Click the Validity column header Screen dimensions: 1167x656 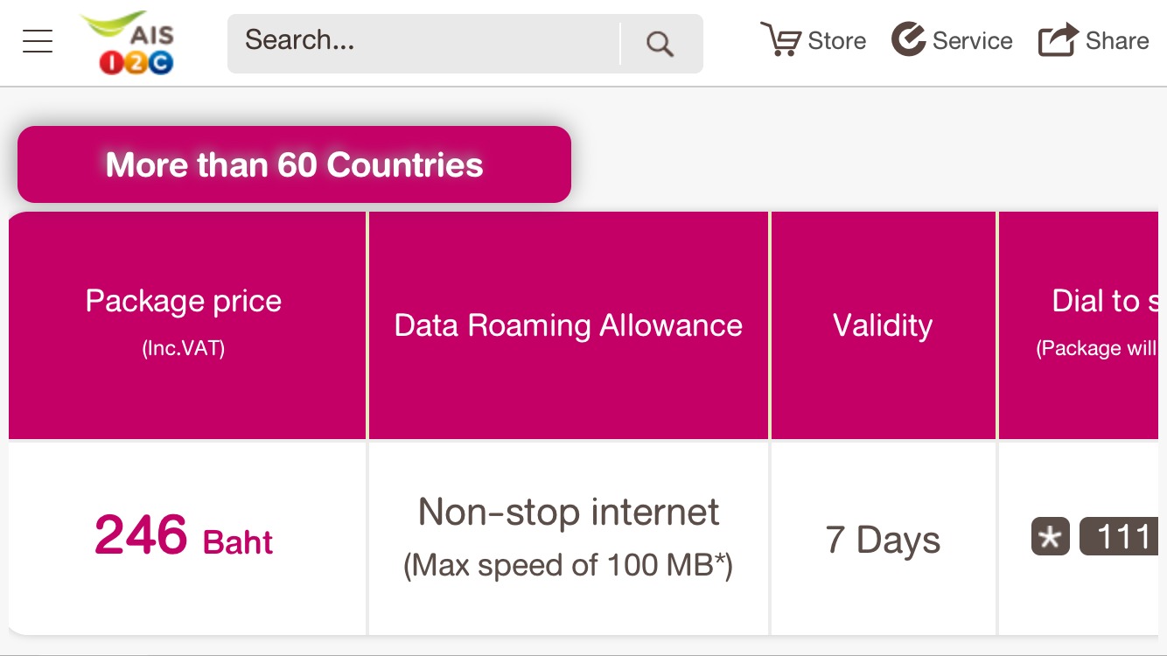(x=883, y=325)
